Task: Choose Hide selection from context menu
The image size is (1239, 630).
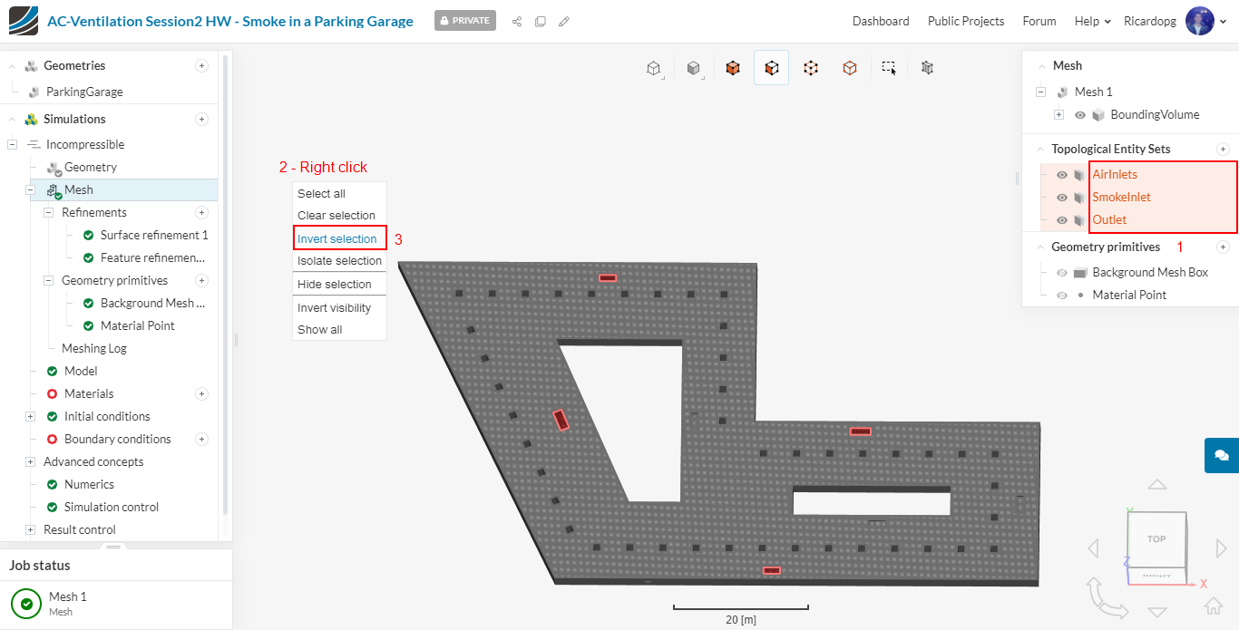Action: point(339,284)
